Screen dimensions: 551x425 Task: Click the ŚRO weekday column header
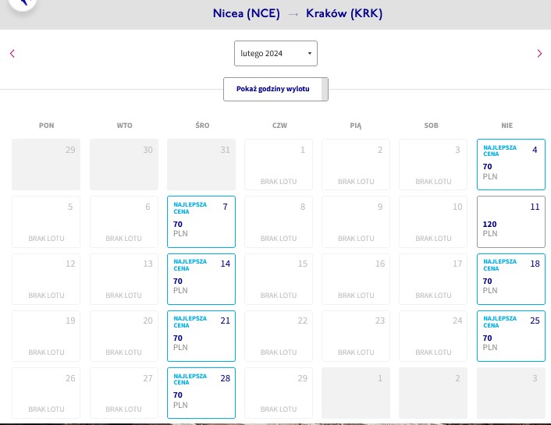click(x=202, y=126)
